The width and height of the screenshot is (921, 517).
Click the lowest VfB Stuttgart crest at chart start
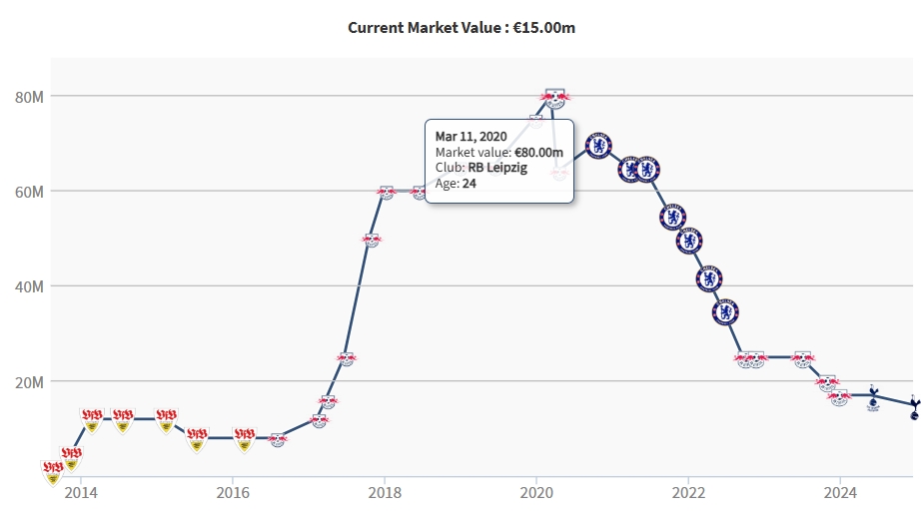click(53, 472)
